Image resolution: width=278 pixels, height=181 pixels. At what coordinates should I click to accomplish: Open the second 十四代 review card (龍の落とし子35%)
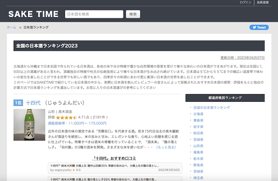click(115, 178)
